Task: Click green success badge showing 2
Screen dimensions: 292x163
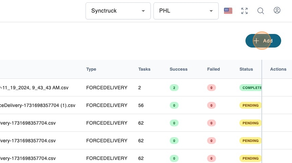Action: pyautogui.click(x=174, y=88)
